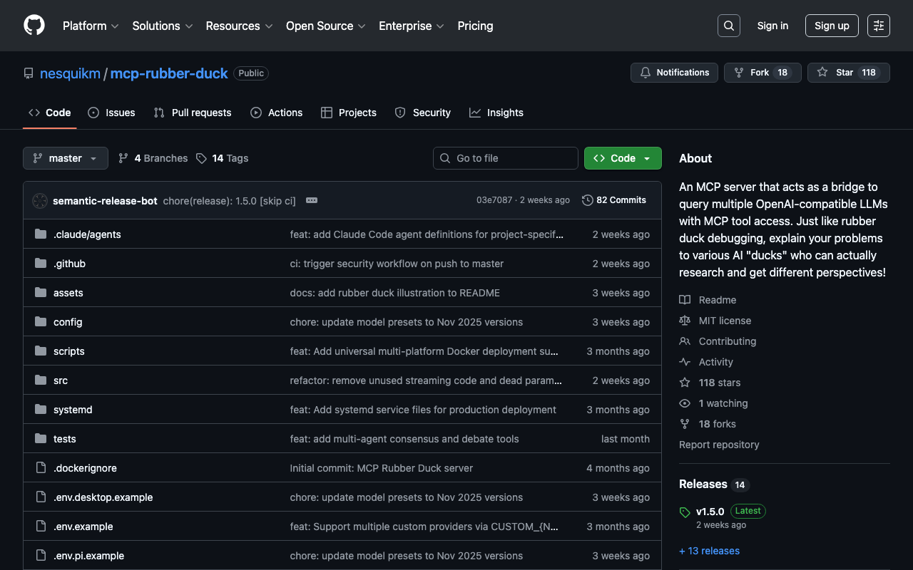Open the src folder
This screenshot has height=570, width=913.
point(61,380)
